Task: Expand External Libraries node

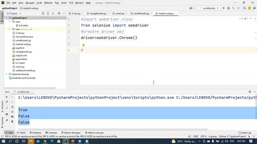Action: [6, 74]
